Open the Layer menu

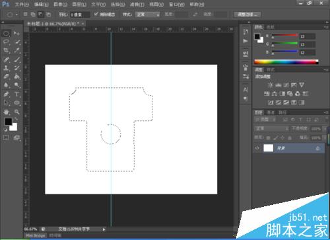point(79,5)
